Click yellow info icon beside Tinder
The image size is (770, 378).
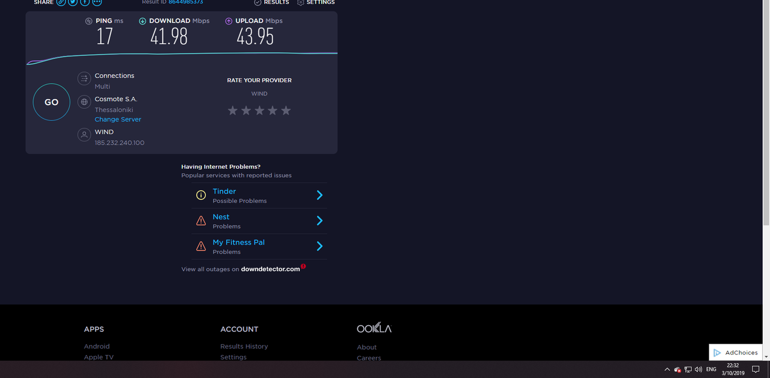point(201,195)
